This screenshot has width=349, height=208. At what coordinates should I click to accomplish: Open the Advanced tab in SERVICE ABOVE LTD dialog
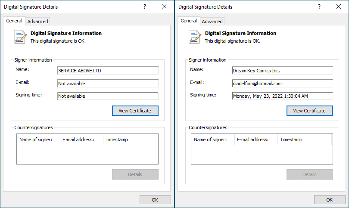[38, 21]
